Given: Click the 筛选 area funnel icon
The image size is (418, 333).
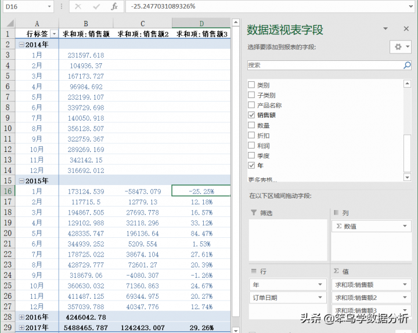Looking at the screenshot, I should (254, 212).
